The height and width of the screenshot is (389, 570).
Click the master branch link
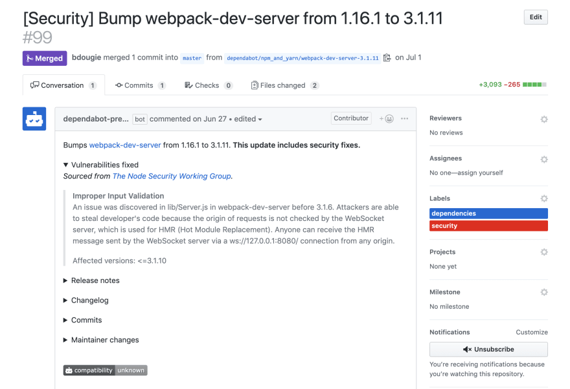coord(192,58)
